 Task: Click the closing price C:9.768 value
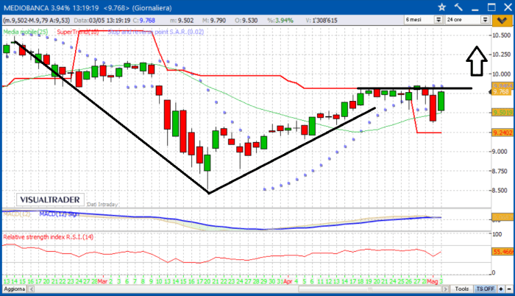coord(144,21)
